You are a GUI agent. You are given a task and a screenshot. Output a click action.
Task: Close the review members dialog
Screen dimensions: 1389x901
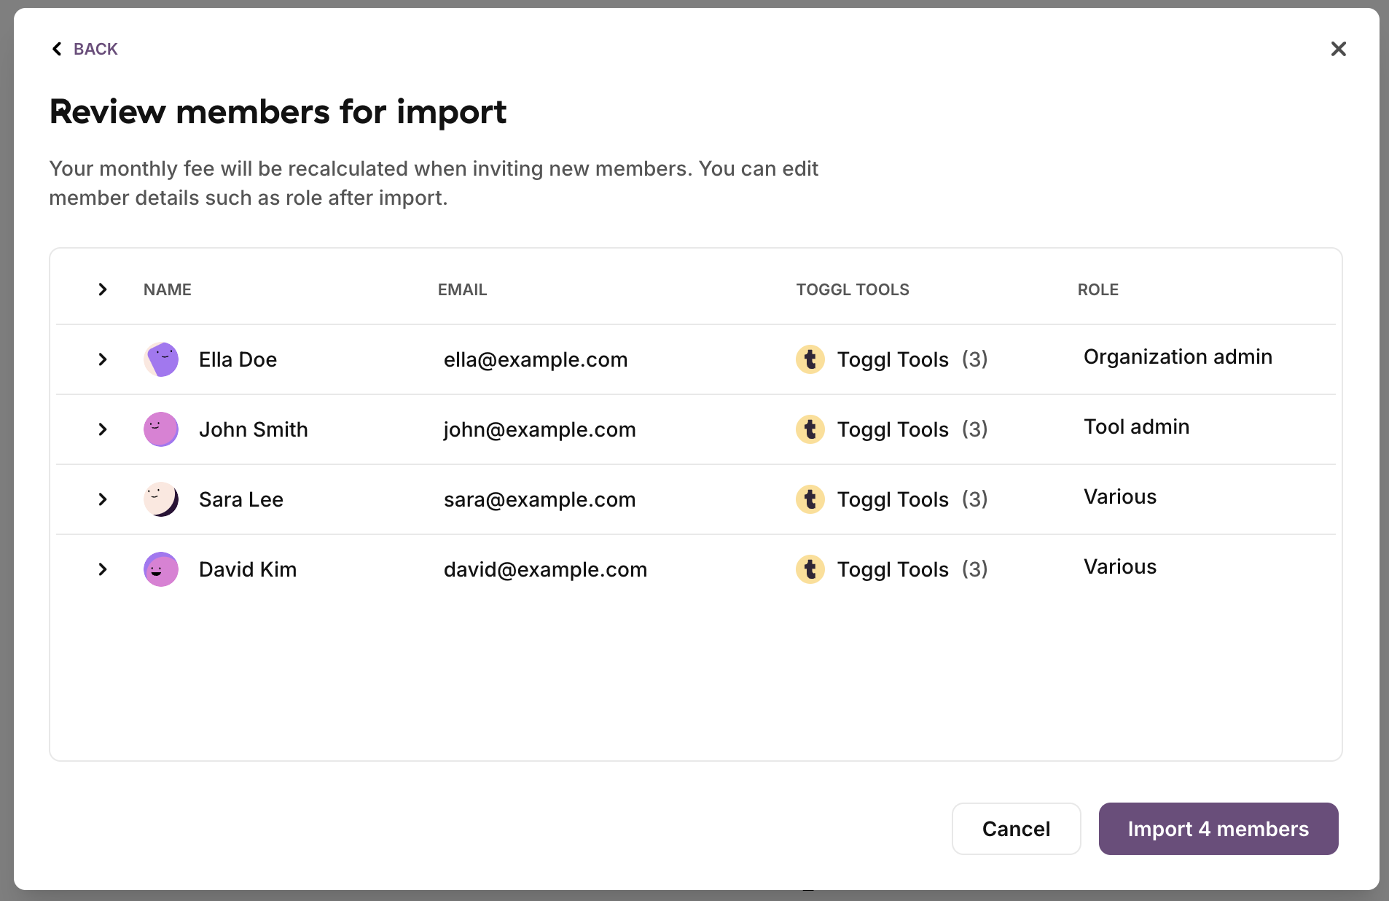tap(1338, 49)
